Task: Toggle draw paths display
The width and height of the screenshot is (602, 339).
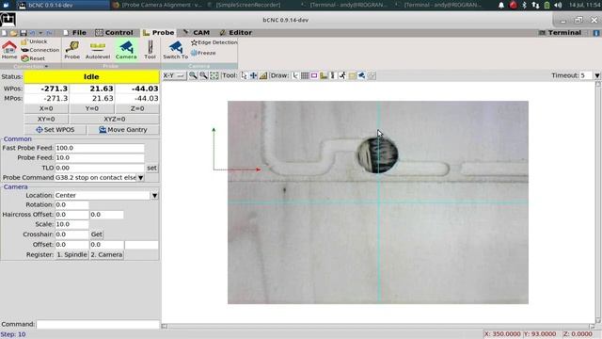Action: pyautogui.click(x=333, y=75)
